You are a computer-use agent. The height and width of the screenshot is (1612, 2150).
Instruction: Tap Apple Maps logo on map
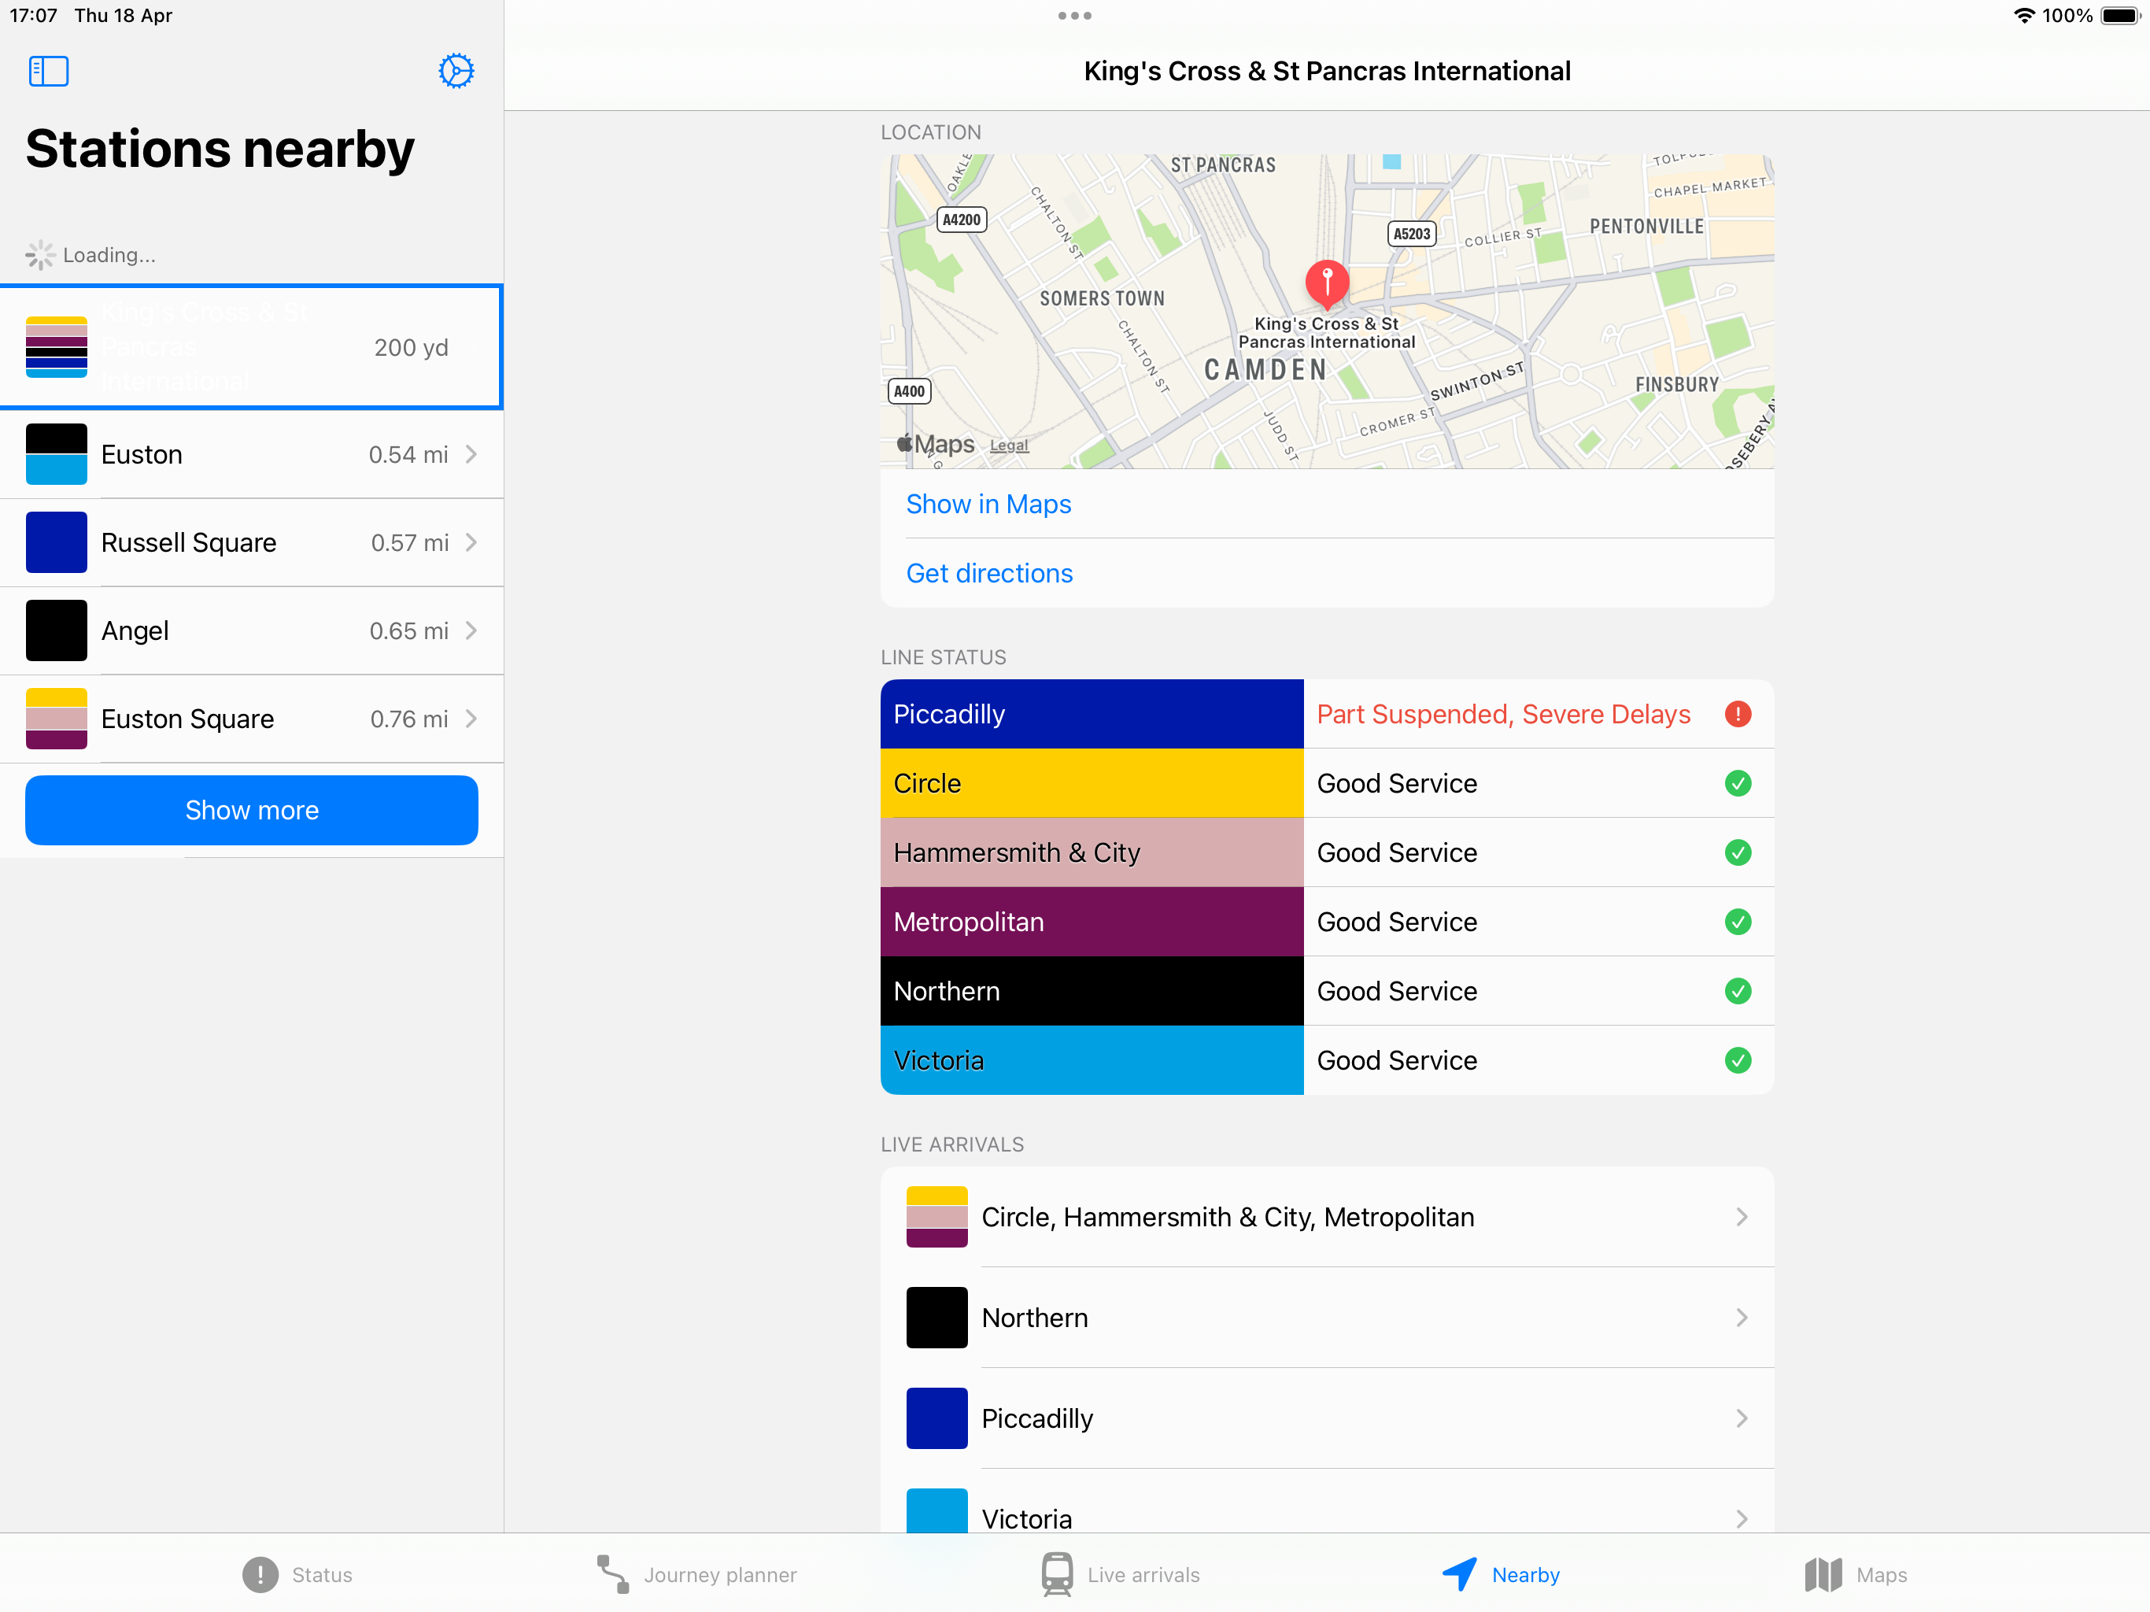935,444
